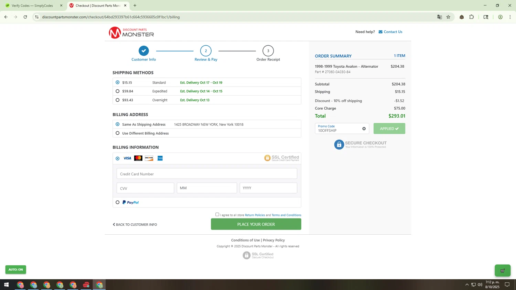This screenshot has width=516, height=290.
Task: Select Same As Shipping Address option
Action: pyautogui.click(x=118, y=124)
